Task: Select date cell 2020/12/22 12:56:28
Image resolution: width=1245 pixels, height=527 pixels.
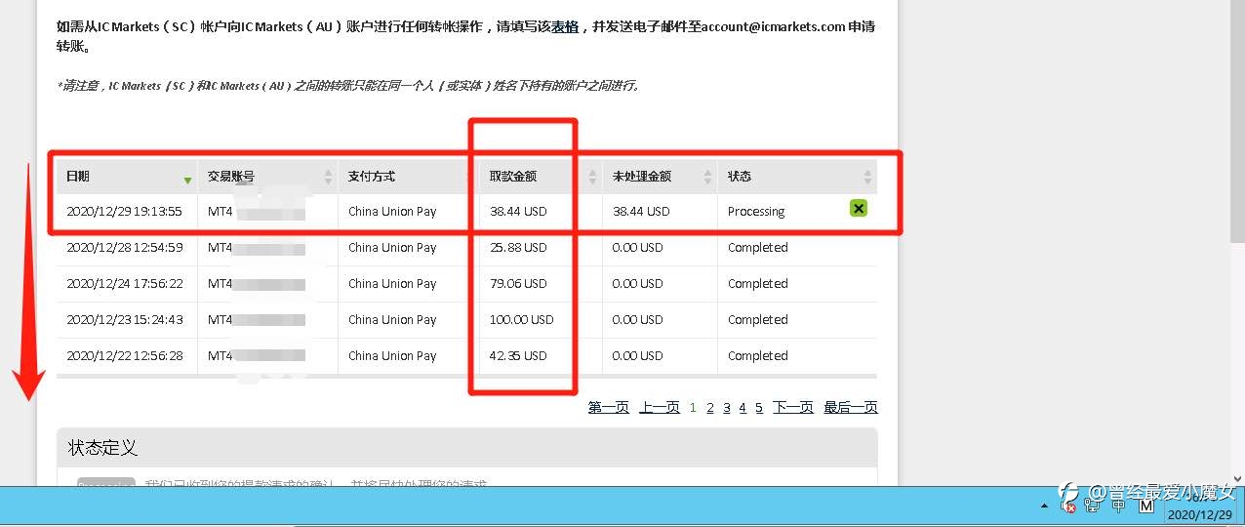Action: coord(124,356)
